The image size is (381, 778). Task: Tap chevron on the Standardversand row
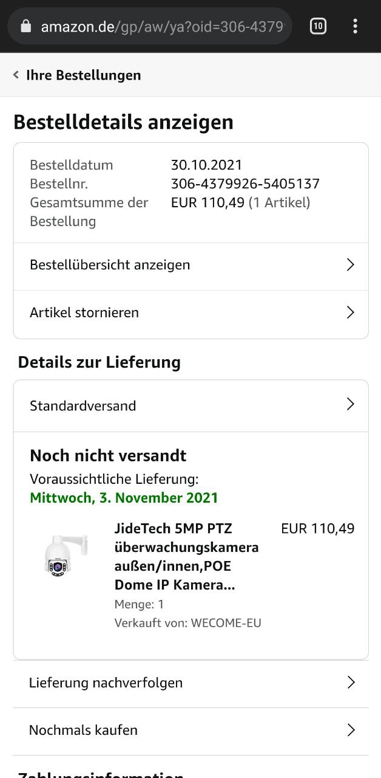pyautogui.click(x=350, y=405)
